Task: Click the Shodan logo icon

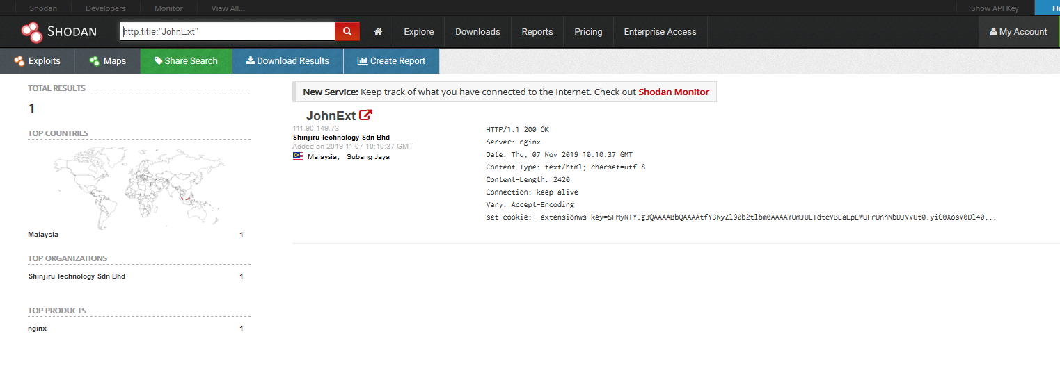Action: coord(31,32)
